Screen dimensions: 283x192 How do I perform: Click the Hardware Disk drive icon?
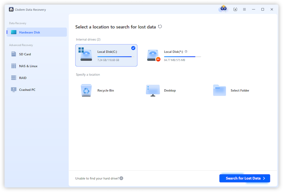[13, 32]
